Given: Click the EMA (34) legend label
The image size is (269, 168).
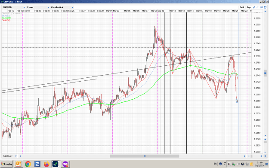Looking at the screenshot, I should pyautogui.click(x=6, y=20).
